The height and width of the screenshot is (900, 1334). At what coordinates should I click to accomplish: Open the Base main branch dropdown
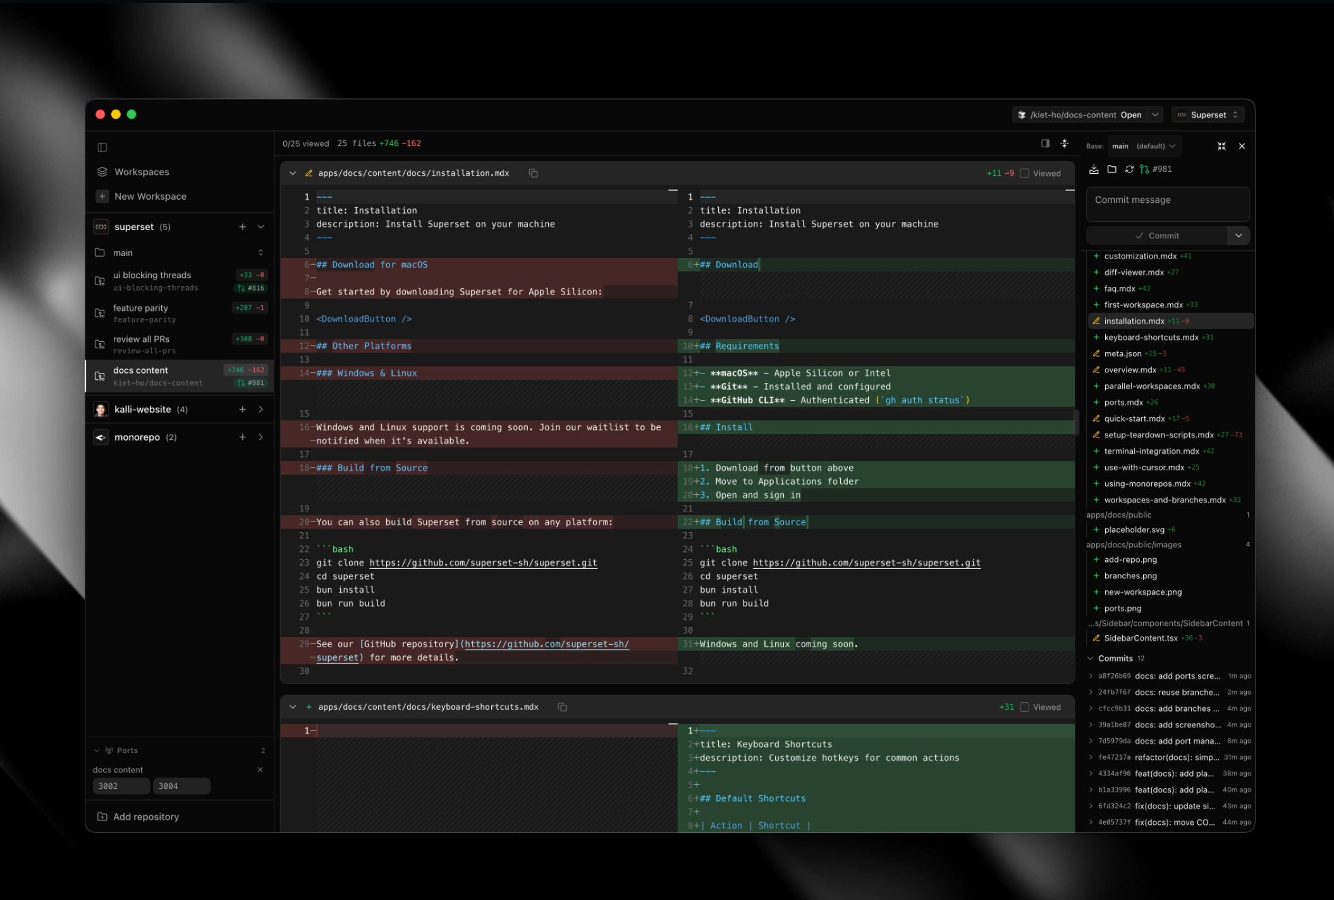tap(1143, 146)
